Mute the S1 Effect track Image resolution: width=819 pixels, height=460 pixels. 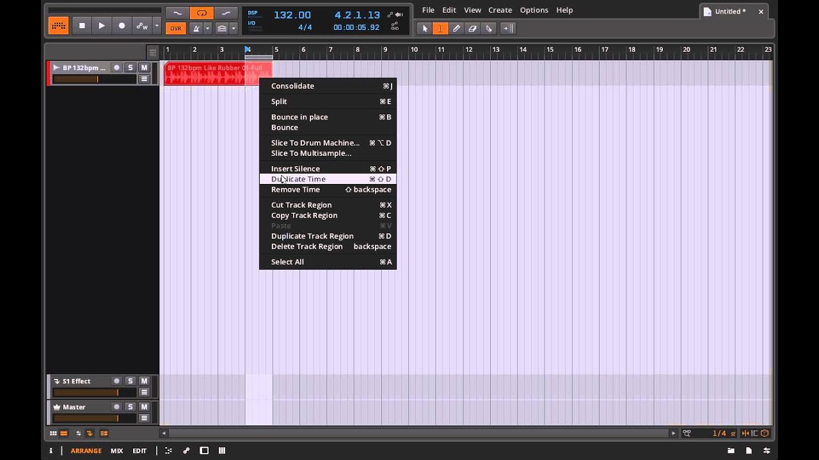(144, 381)
